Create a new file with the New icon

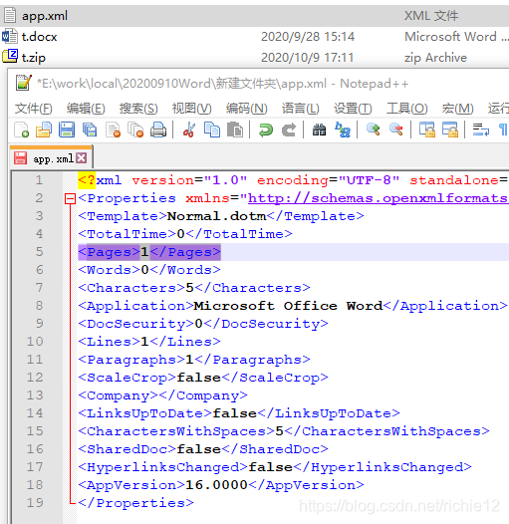tap(21, 130)
